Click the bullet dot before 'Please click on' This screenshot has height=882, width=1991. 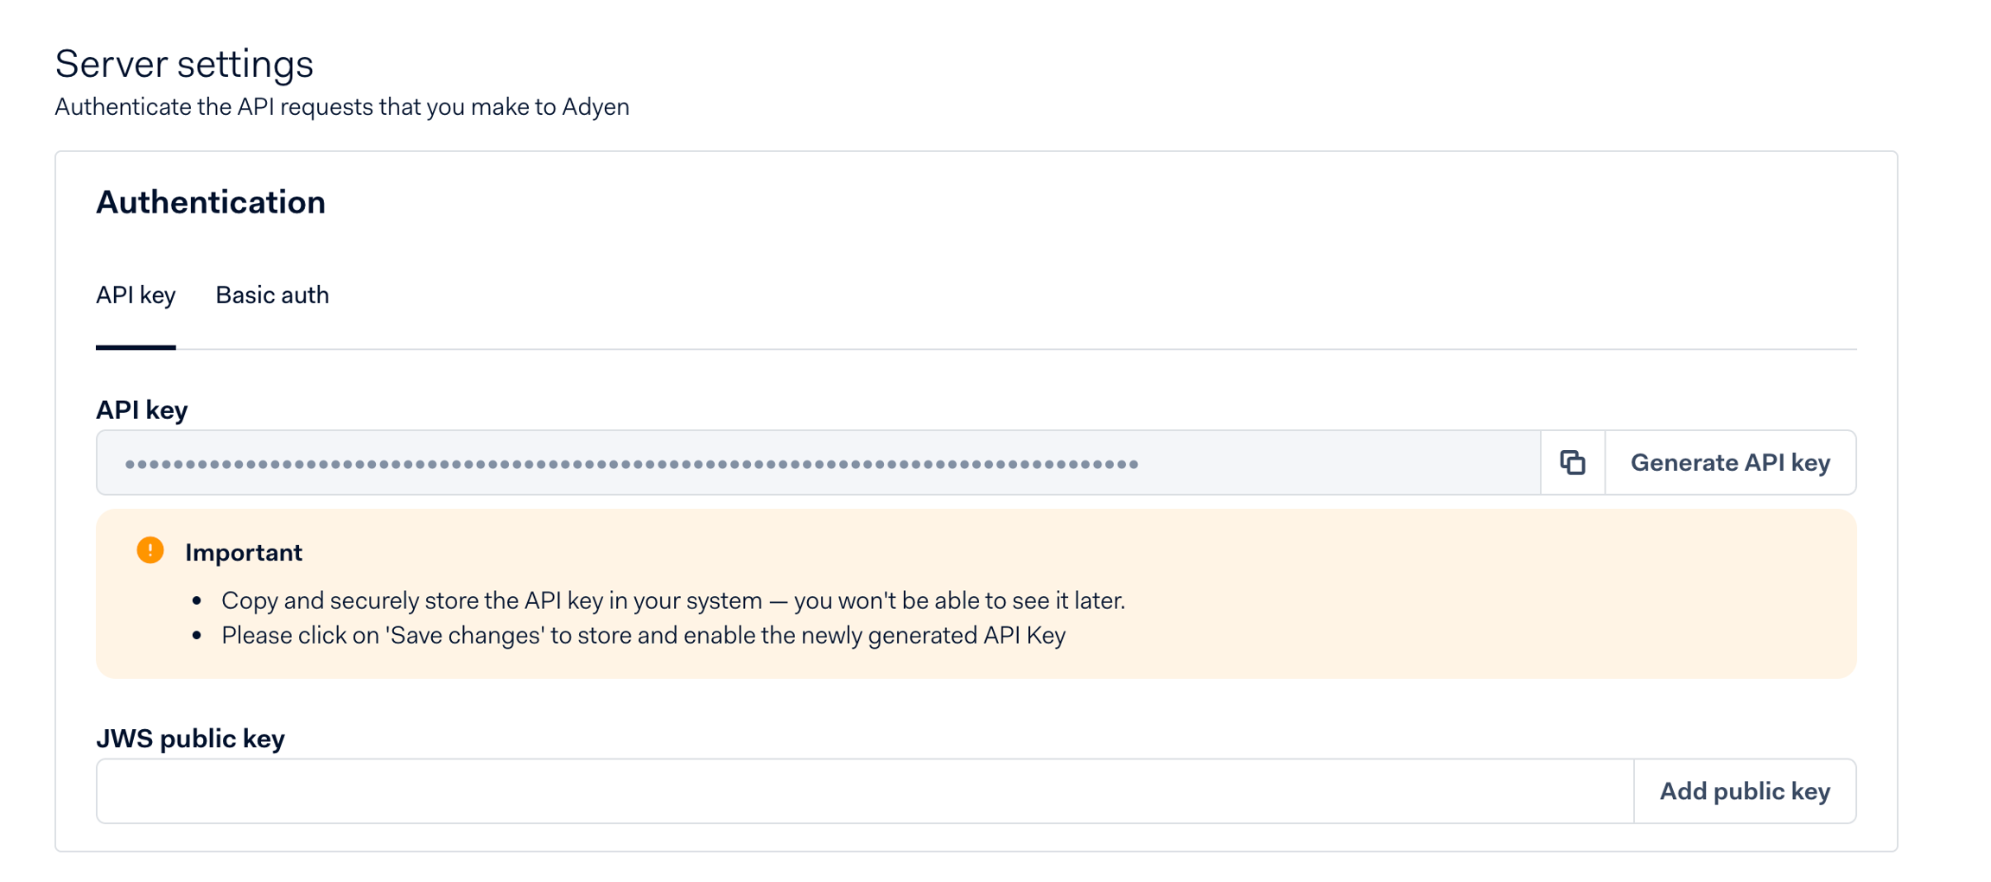click(197, 636)
